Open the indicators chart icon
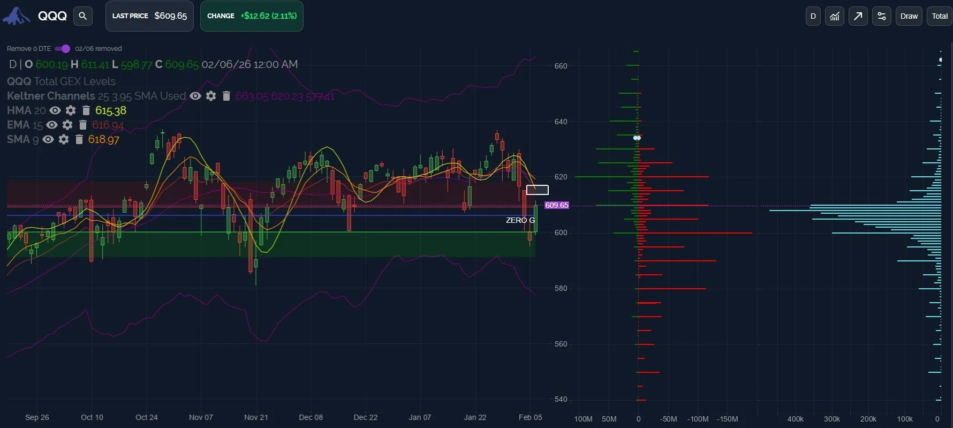This screenshot has width=953, height=428. [835, 16]
